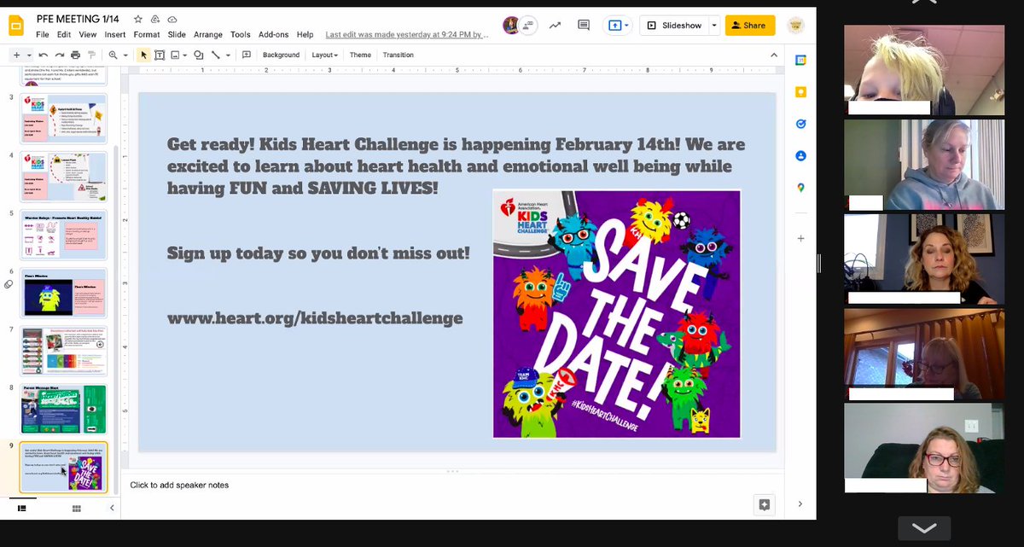Open the zoom level dropdown arrow

(x=125, y=55)
